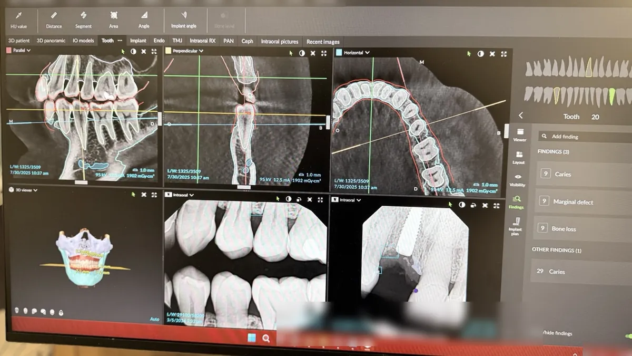
Task: Open the Bone loss finding
Action: click(582, 228)
